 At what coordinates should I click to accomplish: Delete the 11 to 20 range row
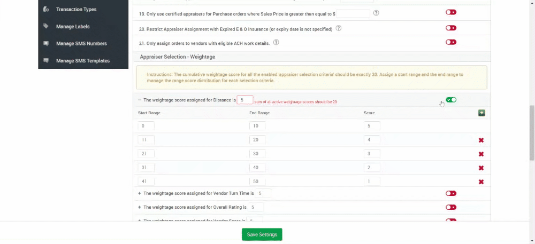(x=481, y=140)
